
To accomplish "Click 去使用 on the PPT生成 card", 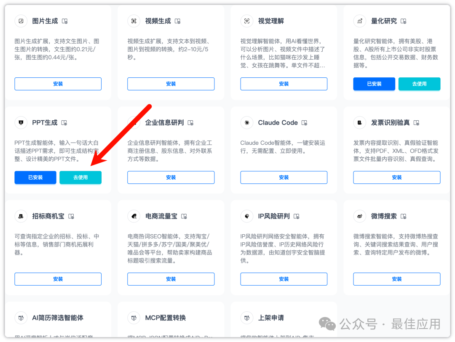I will [80, 178].
